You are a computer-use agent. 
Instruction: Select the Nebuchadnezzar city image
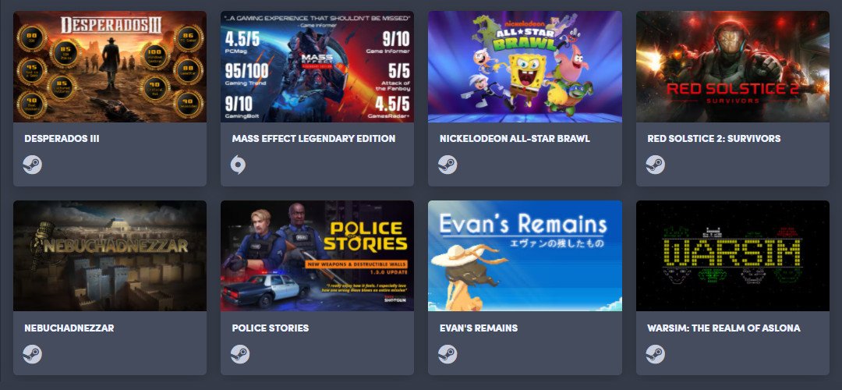pos(110,256)
